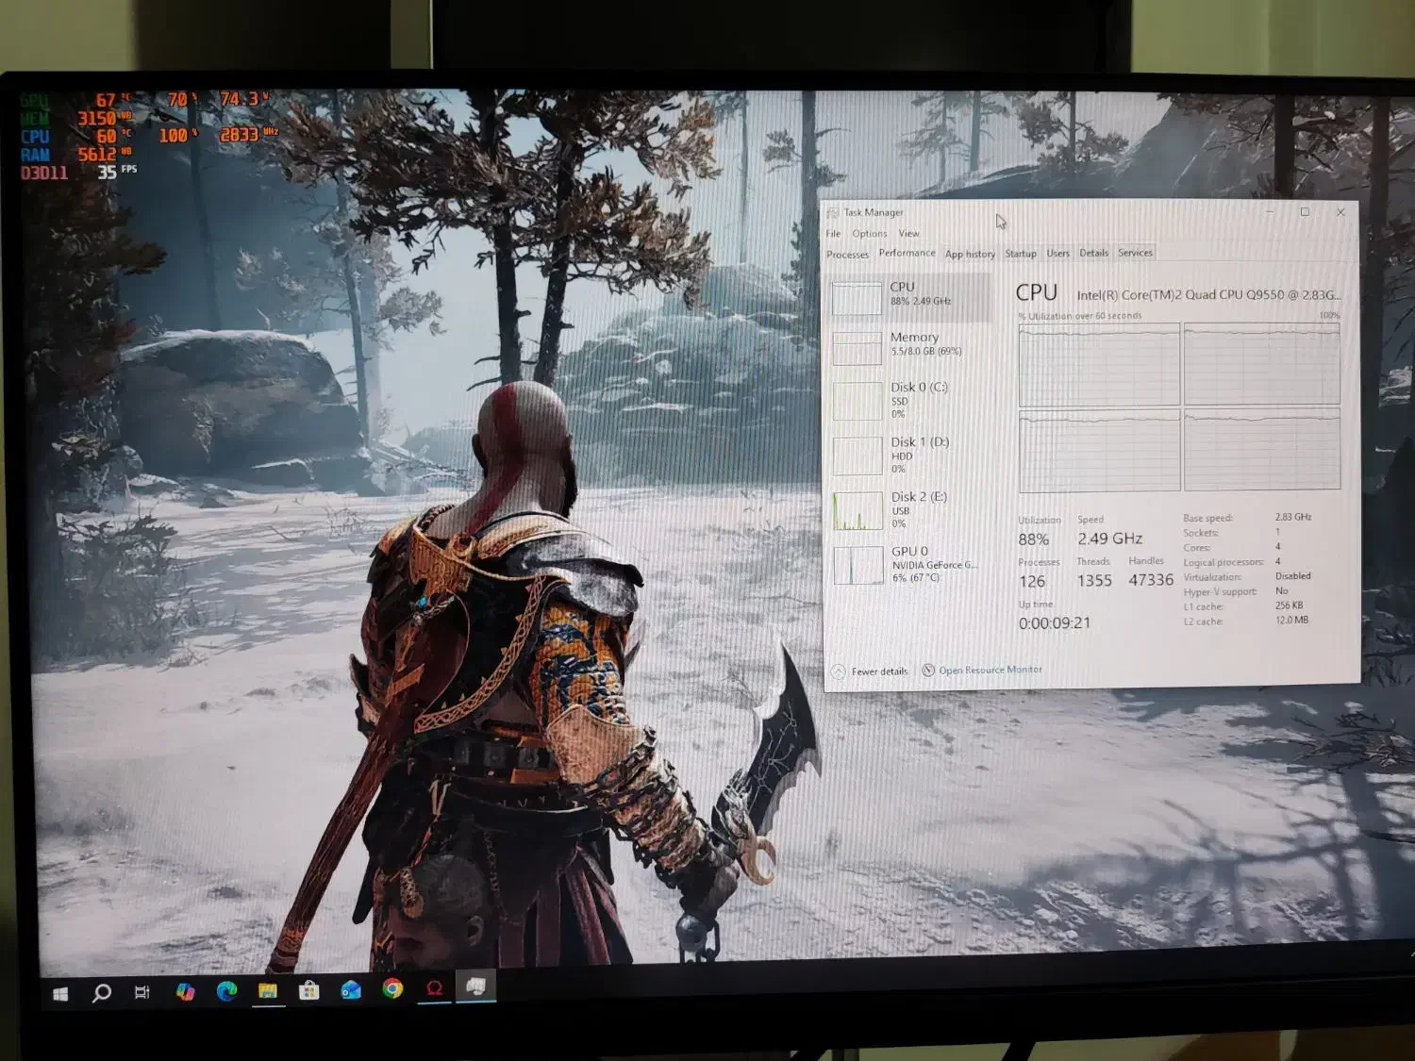
Task: Click the taskbar Search magnifier icon
Action: (x=102, y=992)
